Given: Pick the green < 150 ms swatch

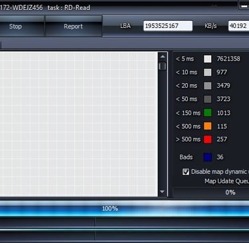Looking at the screenshot, I should [x=207, y=113].
